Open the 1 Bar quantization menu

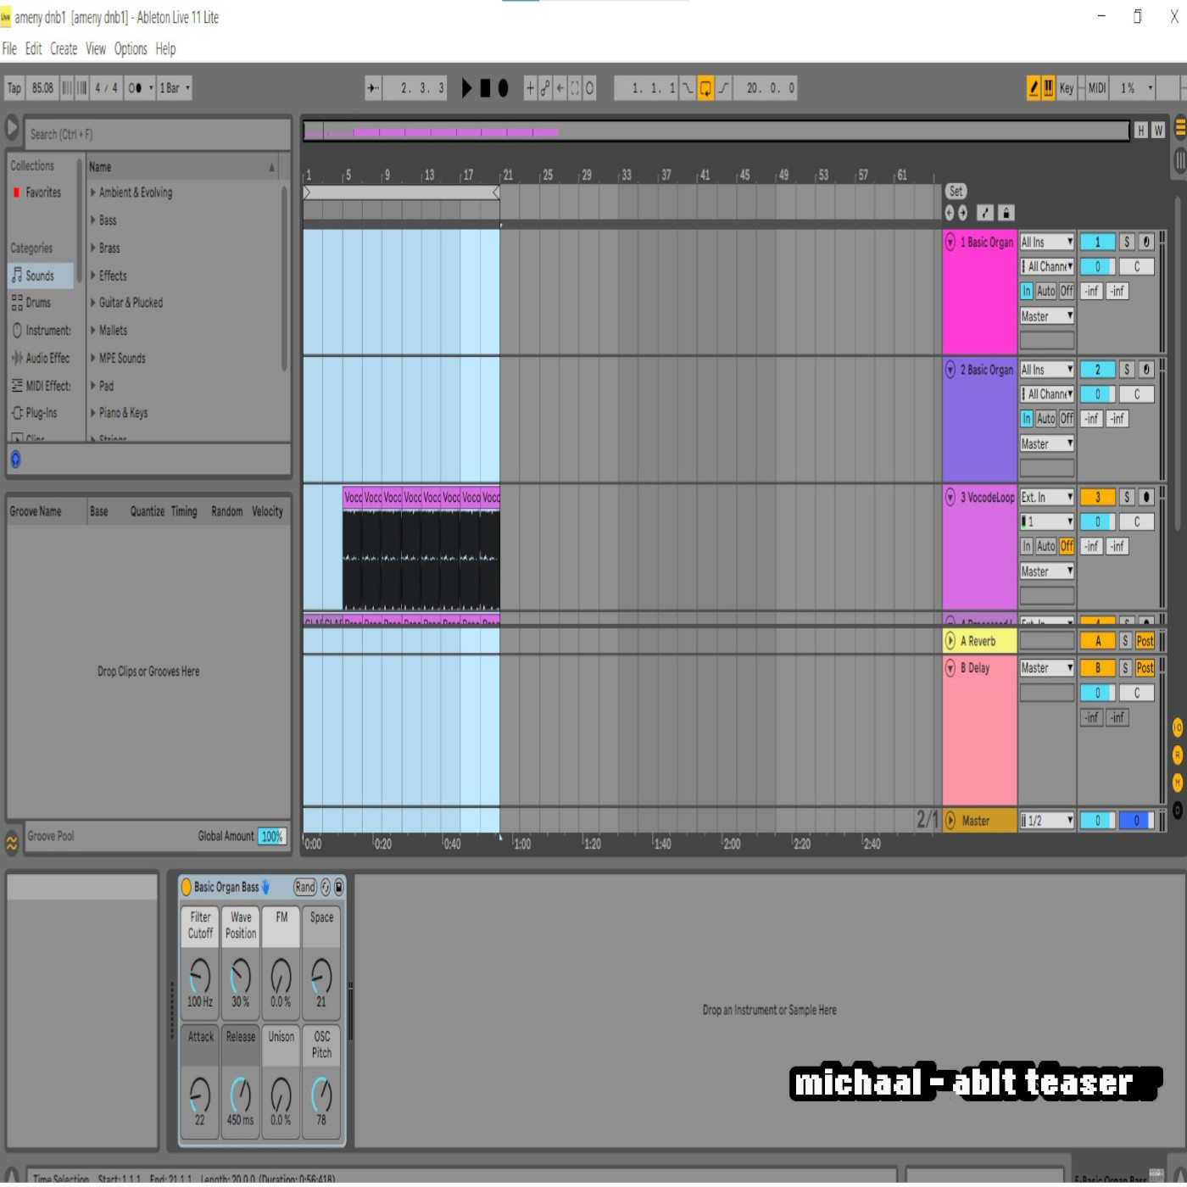point(175,88)
